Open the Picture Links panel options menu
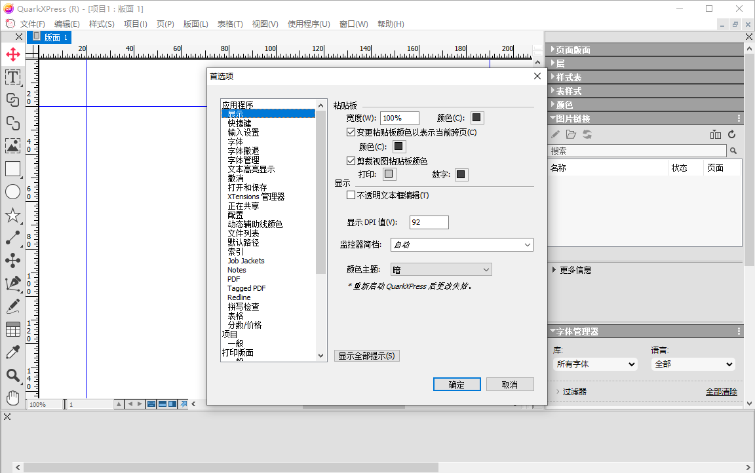 [x=739, y=119]
